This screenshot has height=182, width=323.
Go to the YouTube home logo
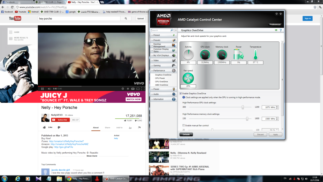[x=15, y=19]
